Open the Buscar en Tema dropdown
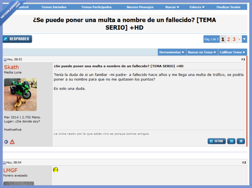This screenshot has width=252, height=188. click(x=202, y=52)
